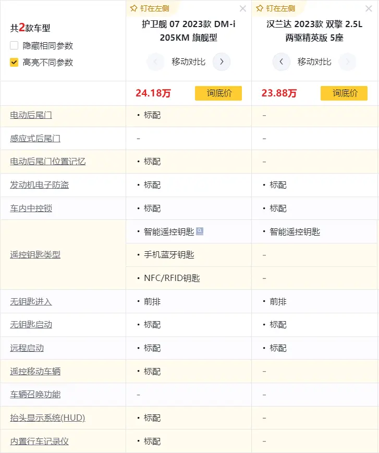Move 汉兰达 column left with the arrow

pos(282,62)
